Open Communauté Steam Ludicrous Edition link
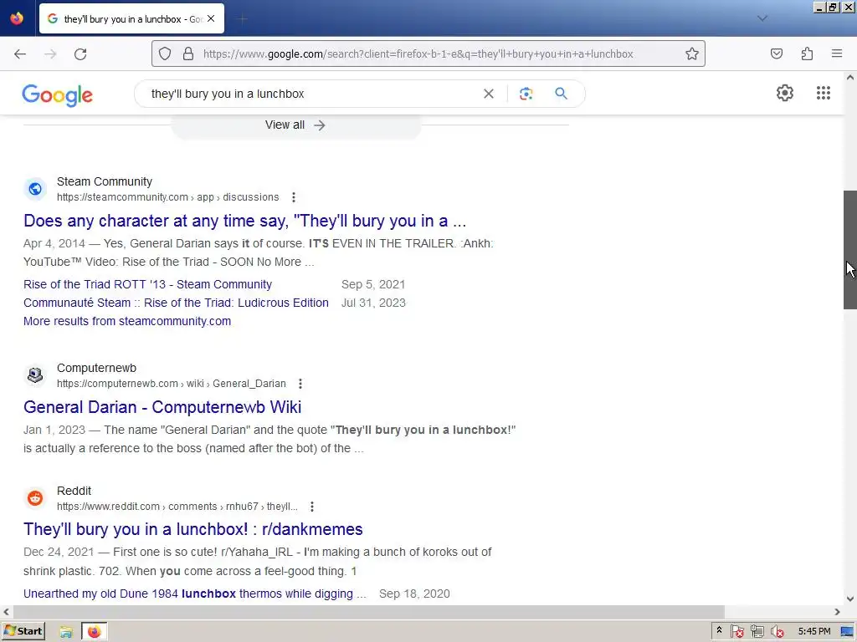The image size is (857, 642). click(x=176, y=303)
